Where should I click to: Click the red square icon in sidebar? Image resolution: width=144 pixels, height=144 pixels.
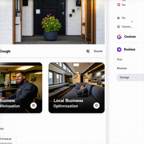119,5
